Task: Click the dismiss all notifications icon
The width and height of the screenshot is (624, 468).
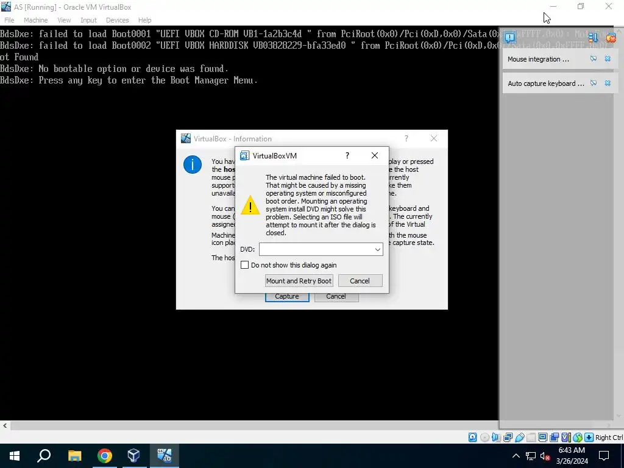Action: pyautogui.click(x=611, y=37)
